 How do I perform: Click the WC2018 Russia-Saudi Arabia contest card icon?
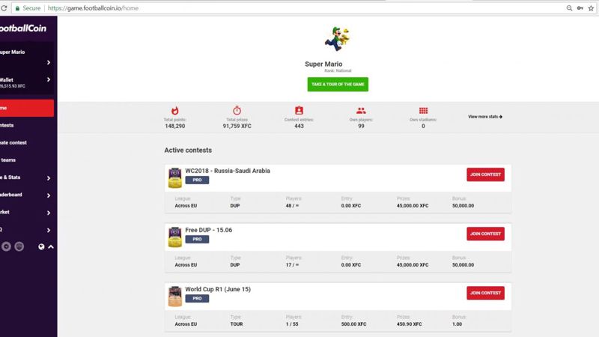pos(175,177)
